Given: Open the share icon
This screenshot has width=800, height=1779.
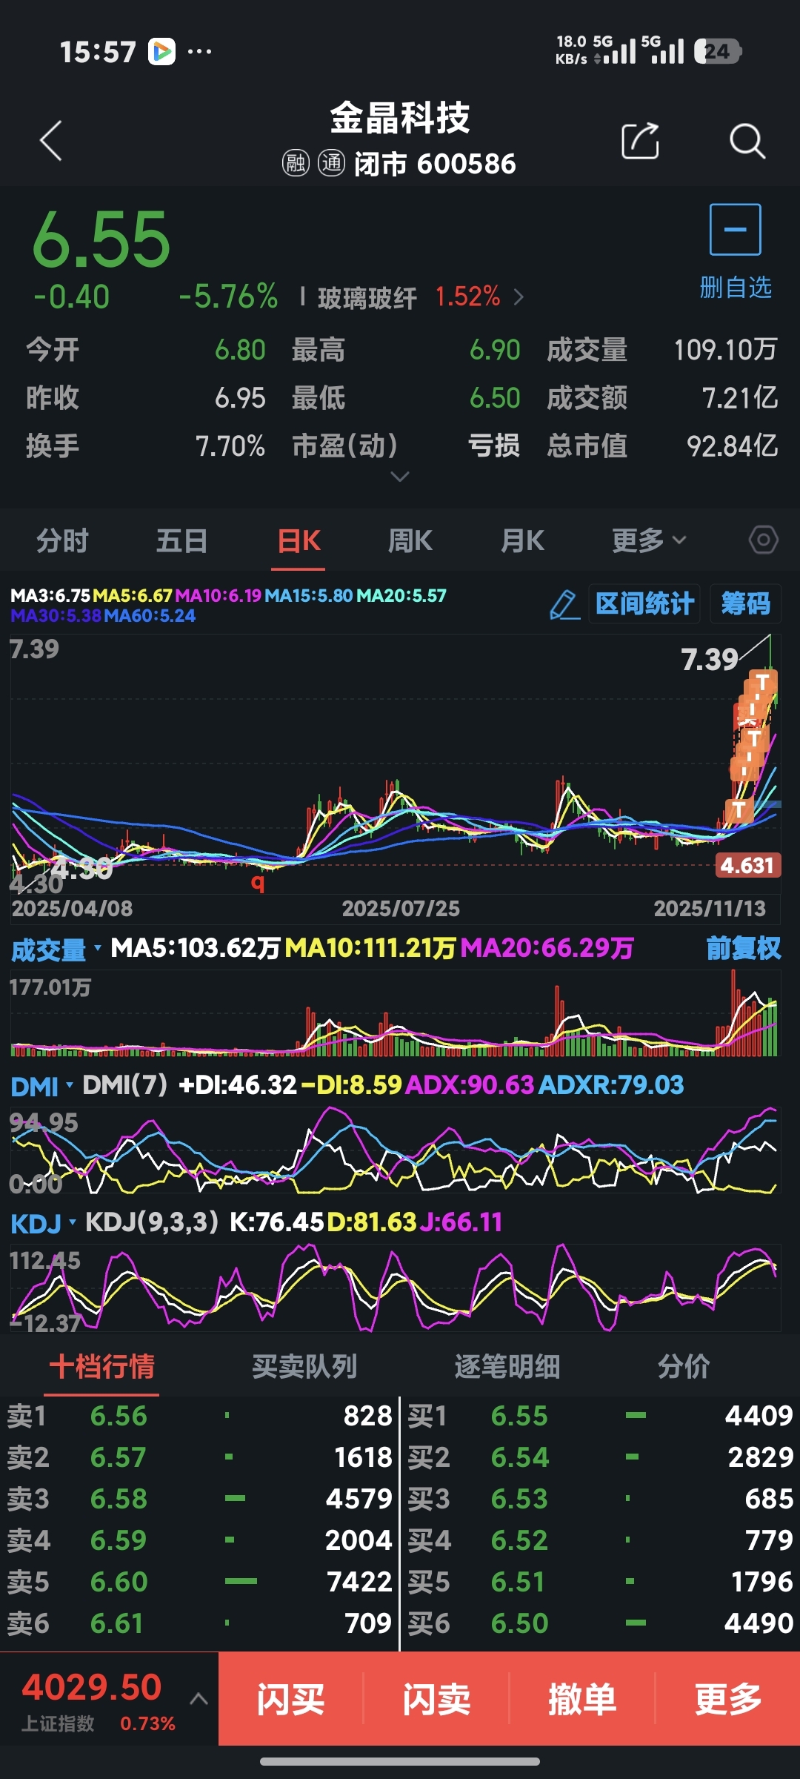Looking at the screenshot, I should (640, 141).
